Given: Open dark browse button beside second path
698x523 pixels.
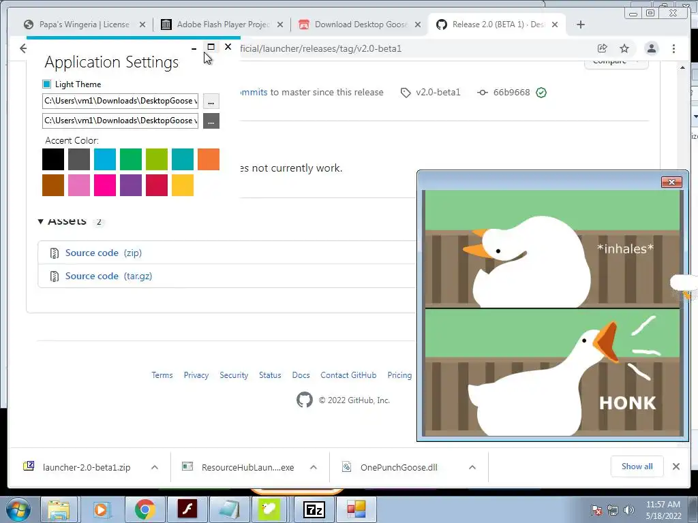Looking at the screenshot, I should click(x=211, y=121).
